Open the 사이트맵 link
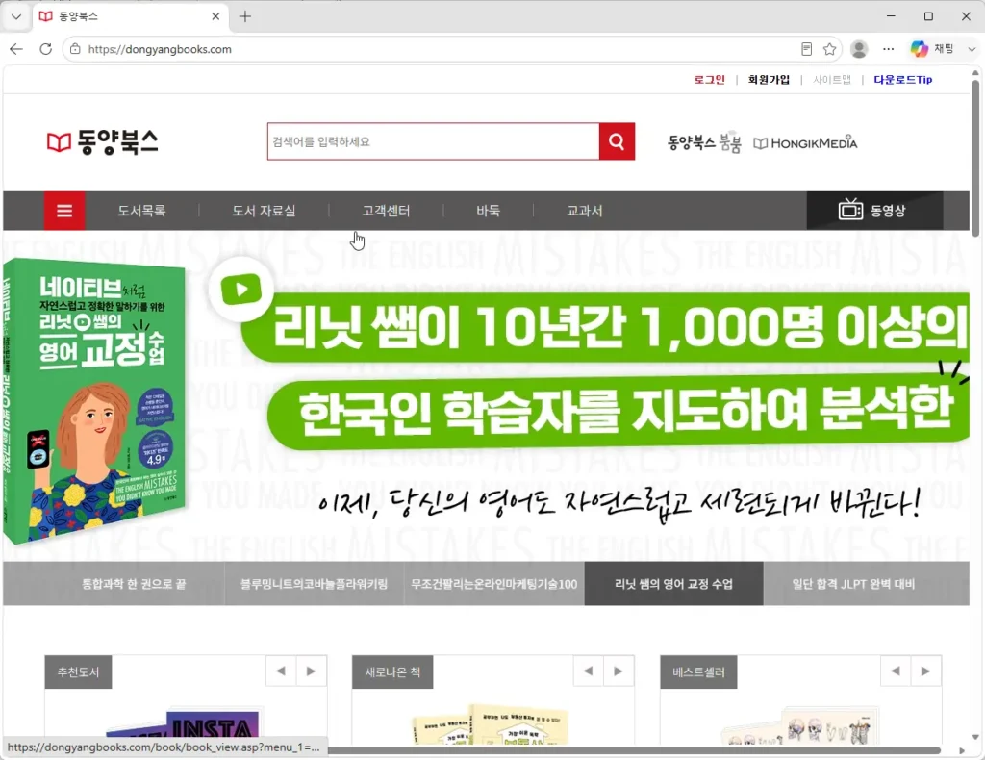The image size is (985, 760). click(832, 80)
